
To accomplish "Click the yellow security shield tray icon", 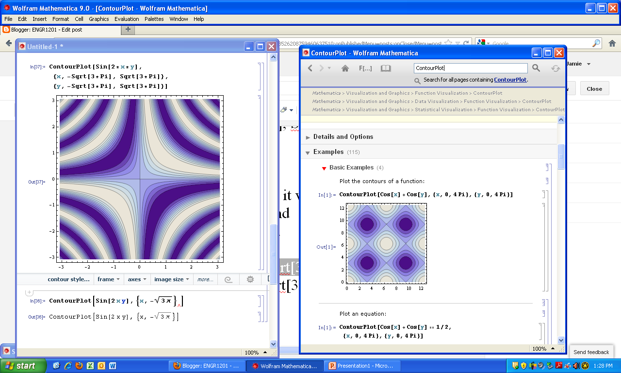I will point(524,366).
